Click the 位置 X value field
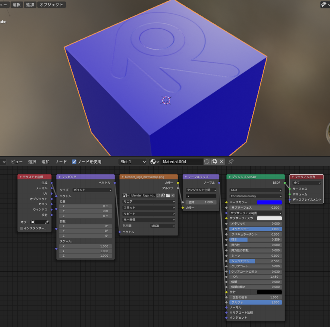 click(x=85, y=206)
